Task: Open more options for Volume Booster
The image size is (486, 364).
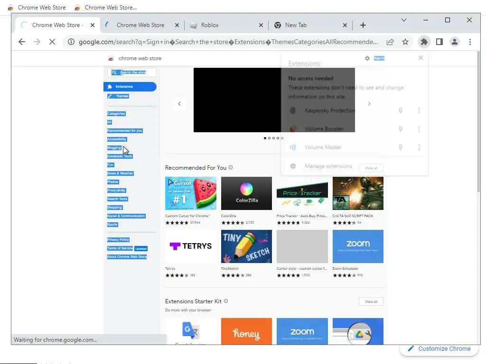Action: (x=419, y=129)
